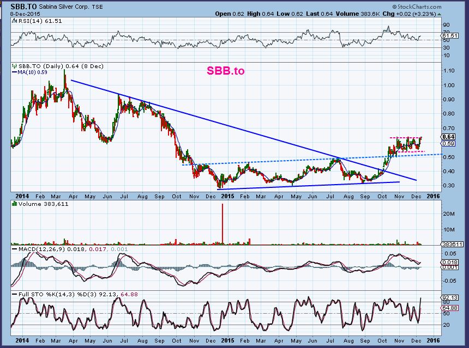Click the 0.64 last price tag
The height and width of the screenshot is (348, 469).
click(x=448, y=137)
